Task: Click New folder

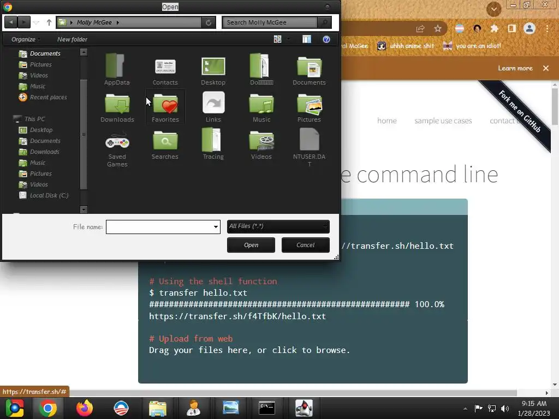Action: point(72,39)
